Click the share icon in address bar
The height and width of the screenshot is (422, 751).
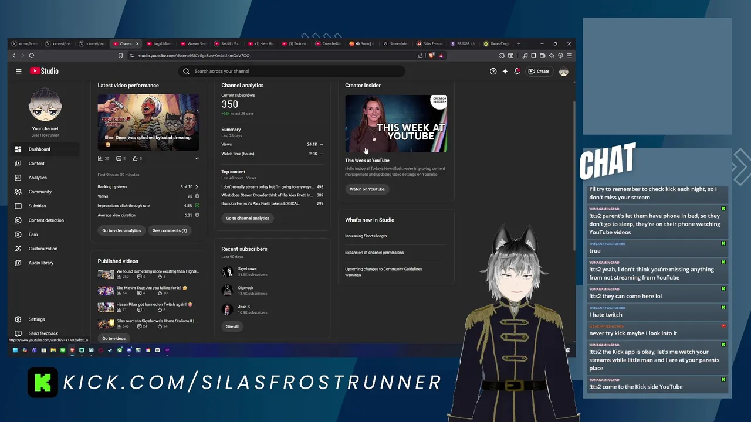(x=420, y=56)
